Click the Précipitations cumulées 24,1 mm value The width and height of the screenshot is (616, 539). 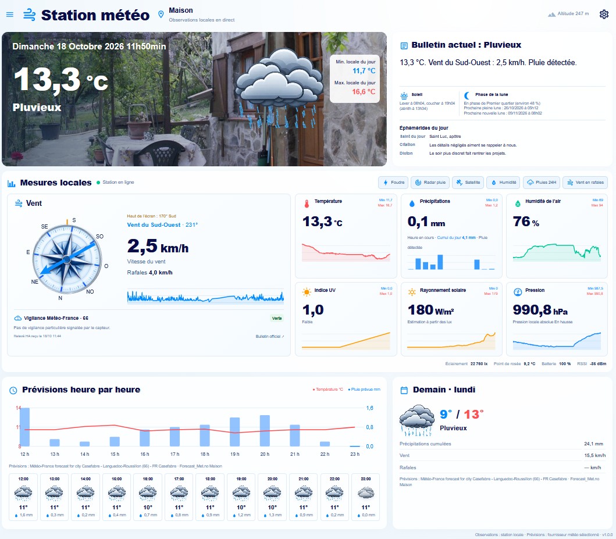(x=593, y=444)
